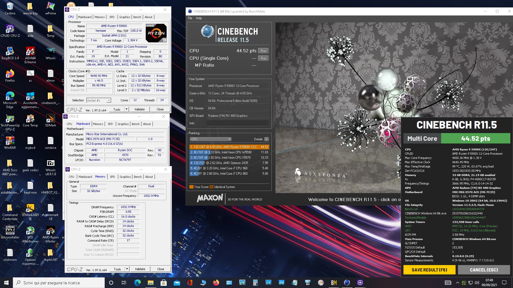Image resolution: width=513 pixels, height=288 pixels.
Task: Open 3DMark2001 SE desktop shortcut
Action: coord(30,212)
